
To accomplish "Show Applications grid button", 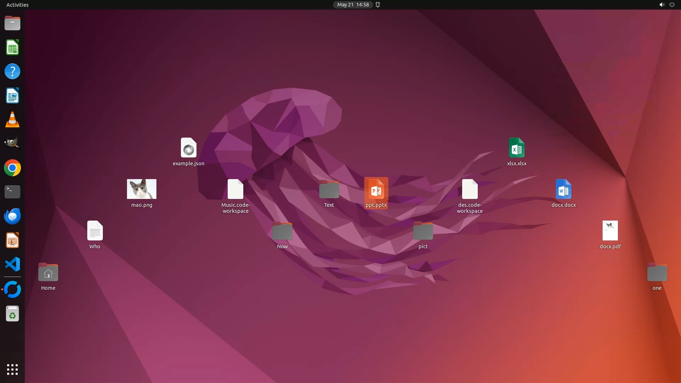I will click(x=12, y=369).
